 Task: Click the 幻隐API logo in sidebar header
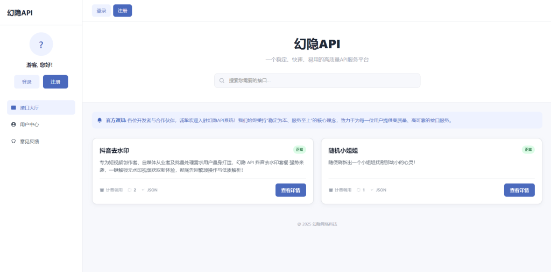(20, 13)
